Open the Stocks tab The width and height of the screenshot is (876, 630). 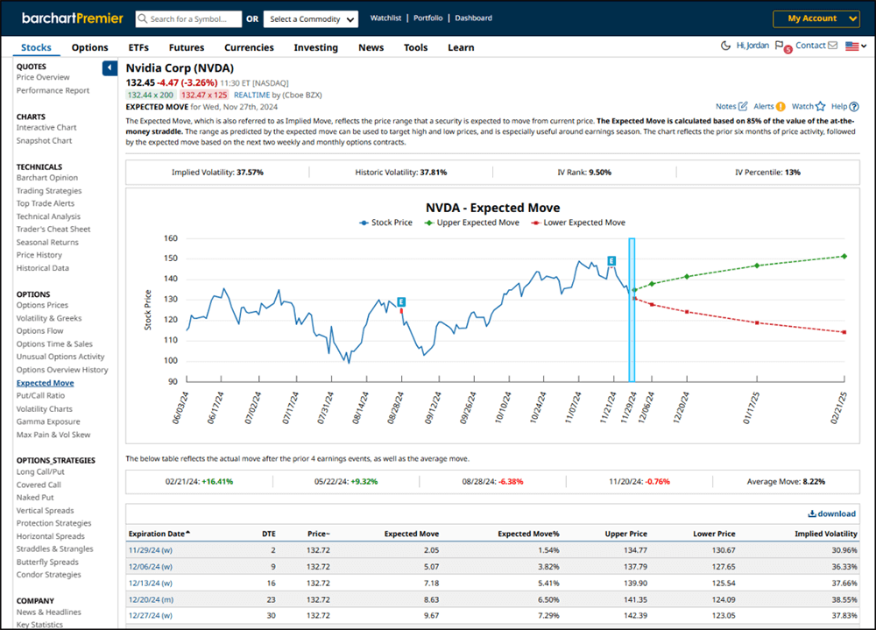coord(36,47)
